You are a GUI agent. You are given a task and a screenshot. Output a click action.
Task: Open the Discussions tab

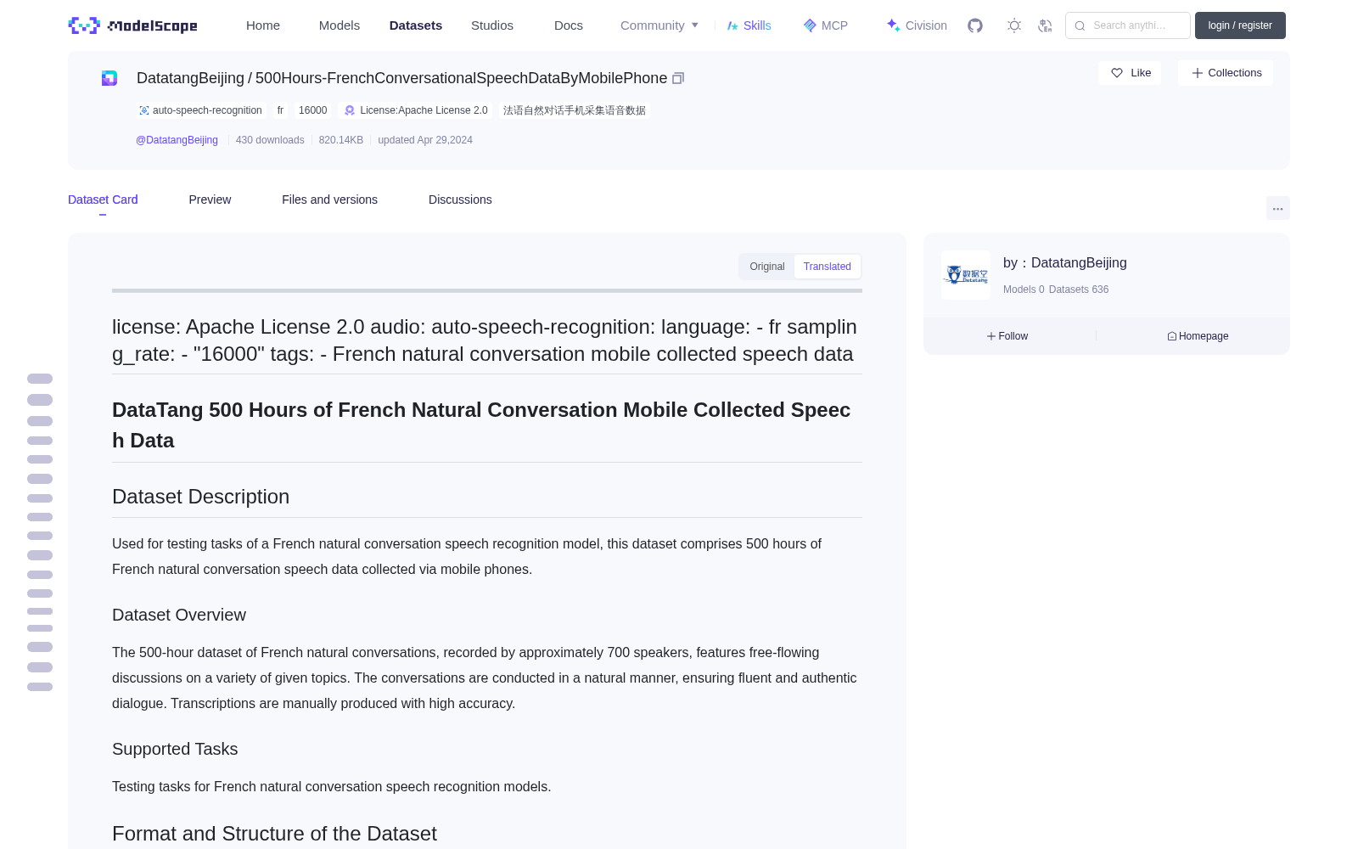point(460,200)
